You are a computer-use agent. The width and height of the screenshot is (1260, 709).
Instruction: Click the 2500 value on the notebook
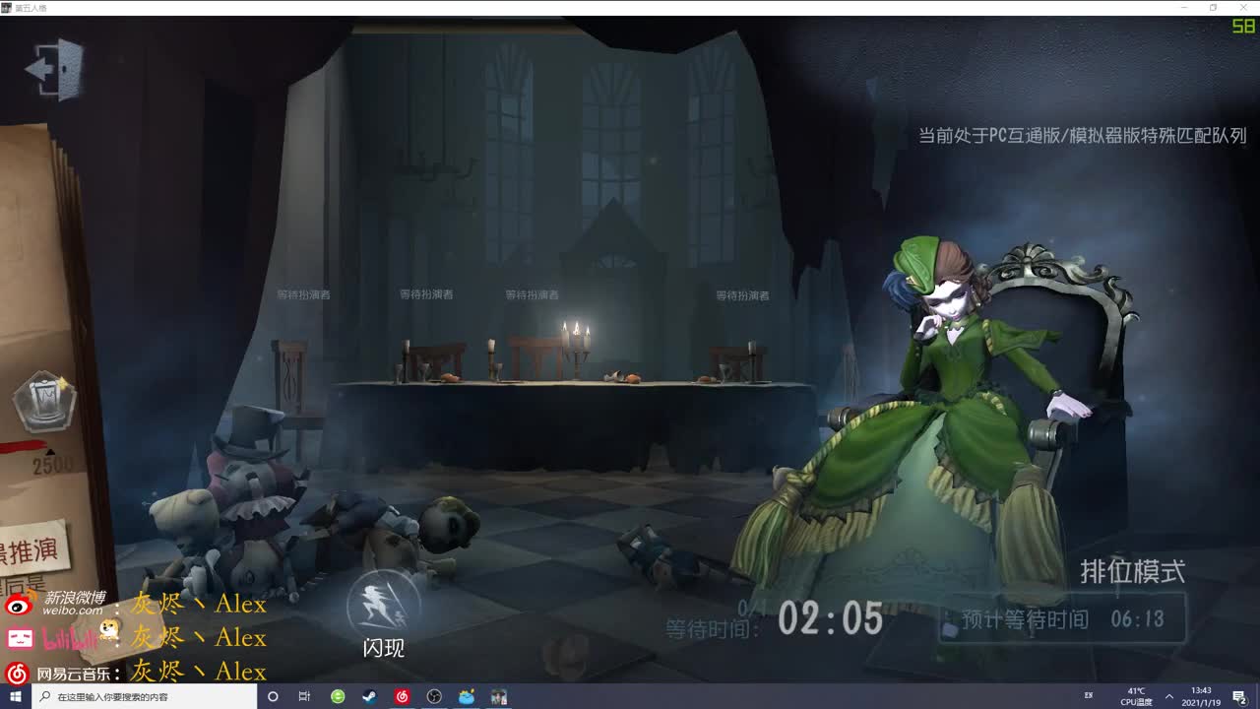(52, 466)
